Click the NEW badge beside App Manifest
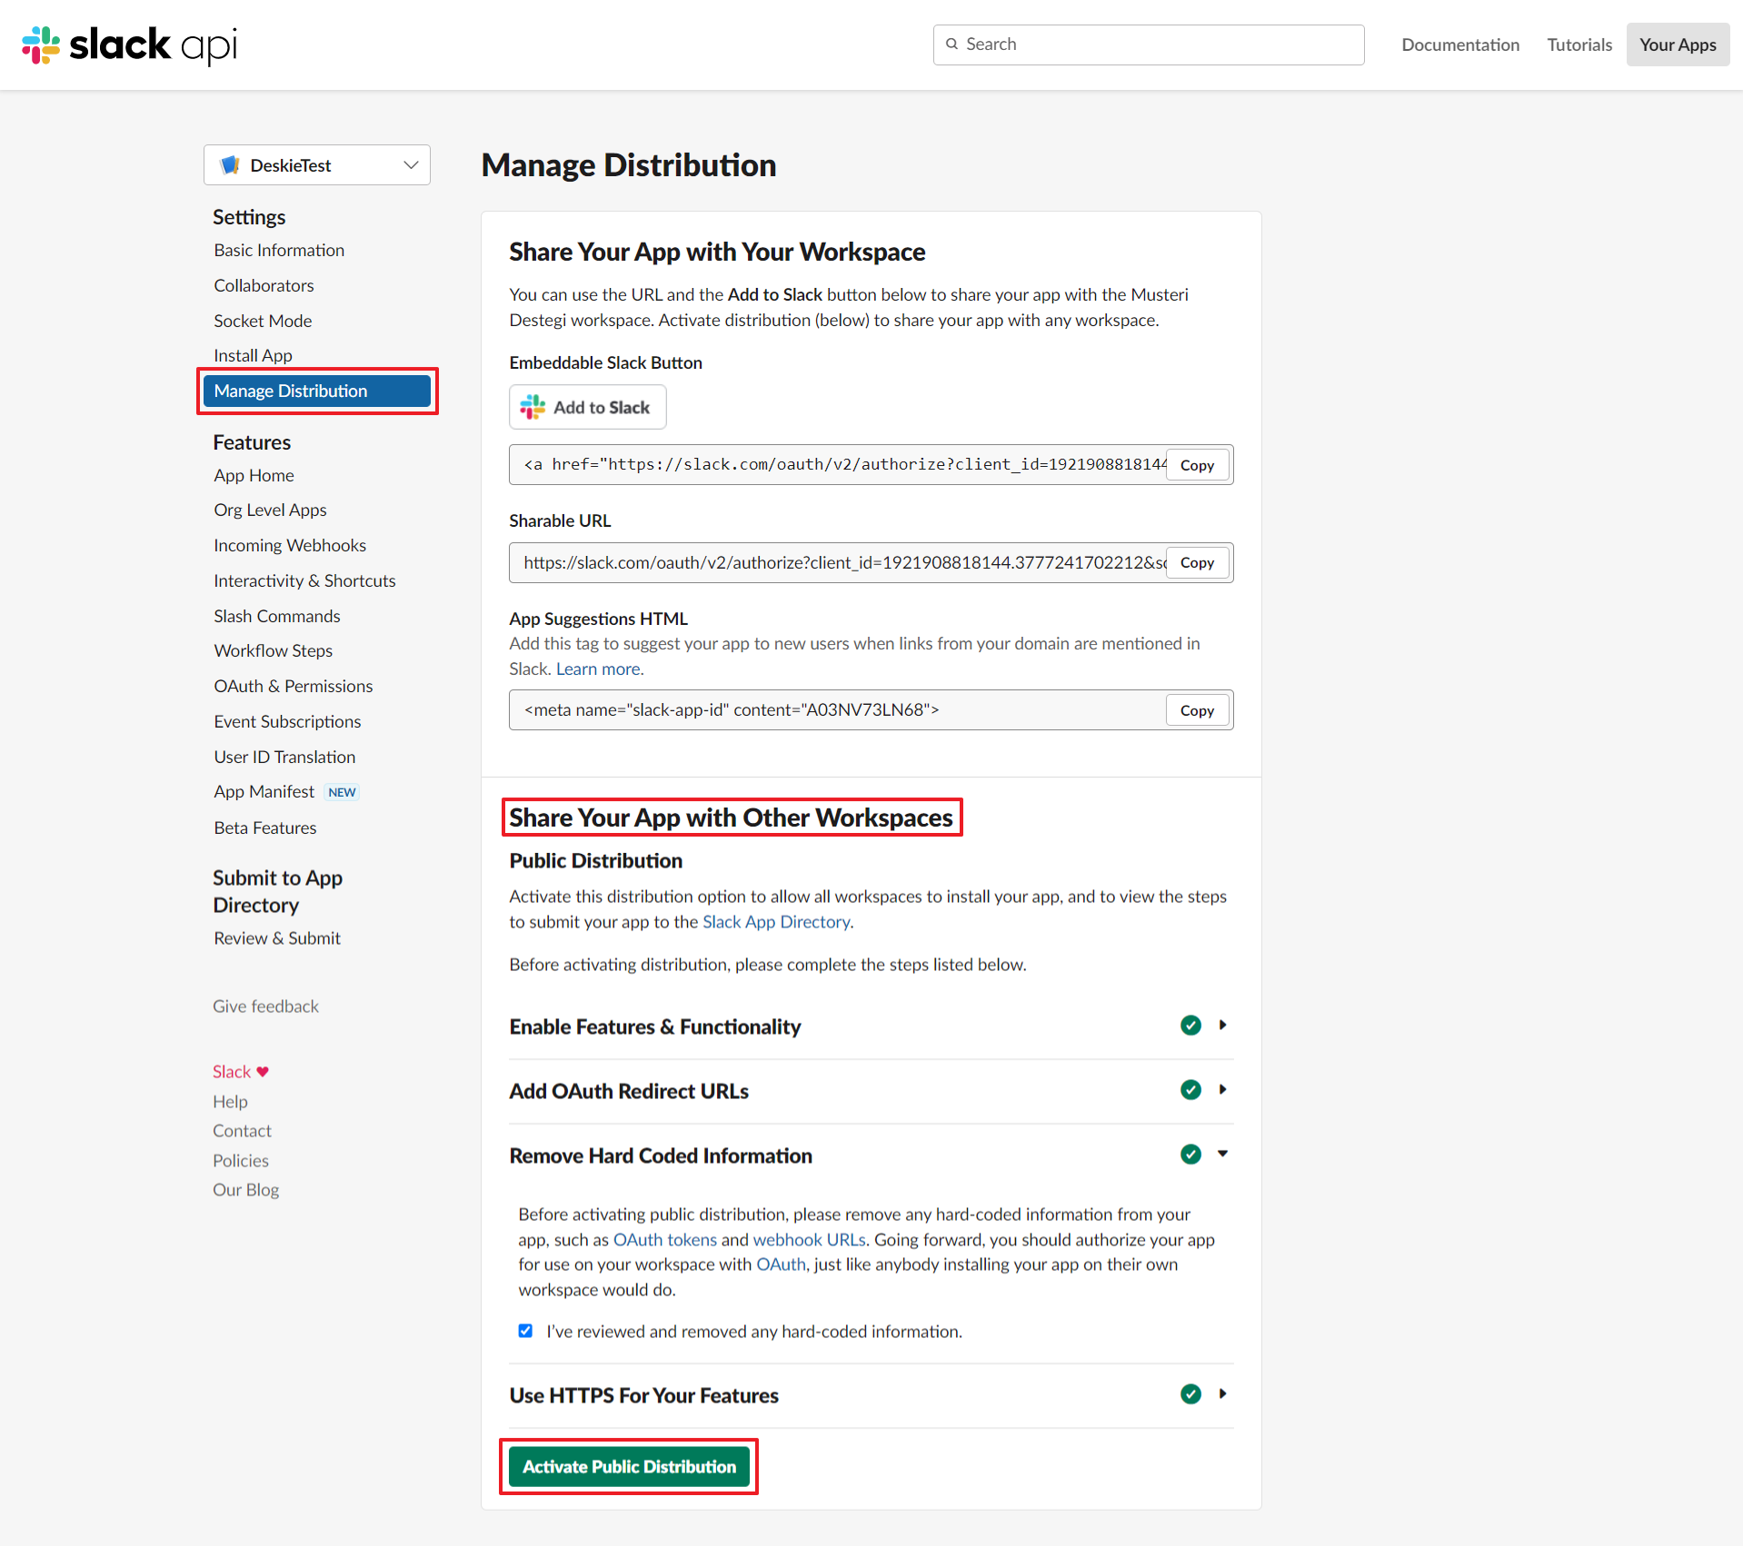The width and height of the screenshot is (1743, 1546). point(342,792)
